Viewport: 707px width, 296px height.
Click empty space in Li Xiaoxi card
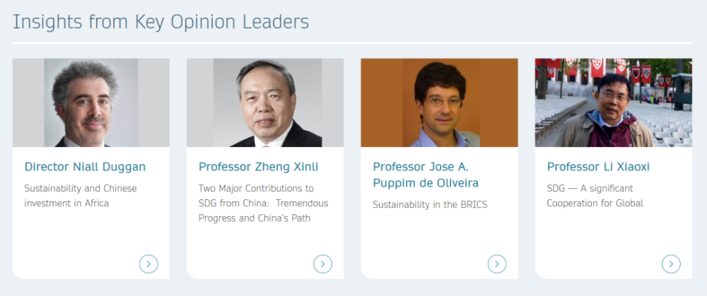tap(601, 240)
